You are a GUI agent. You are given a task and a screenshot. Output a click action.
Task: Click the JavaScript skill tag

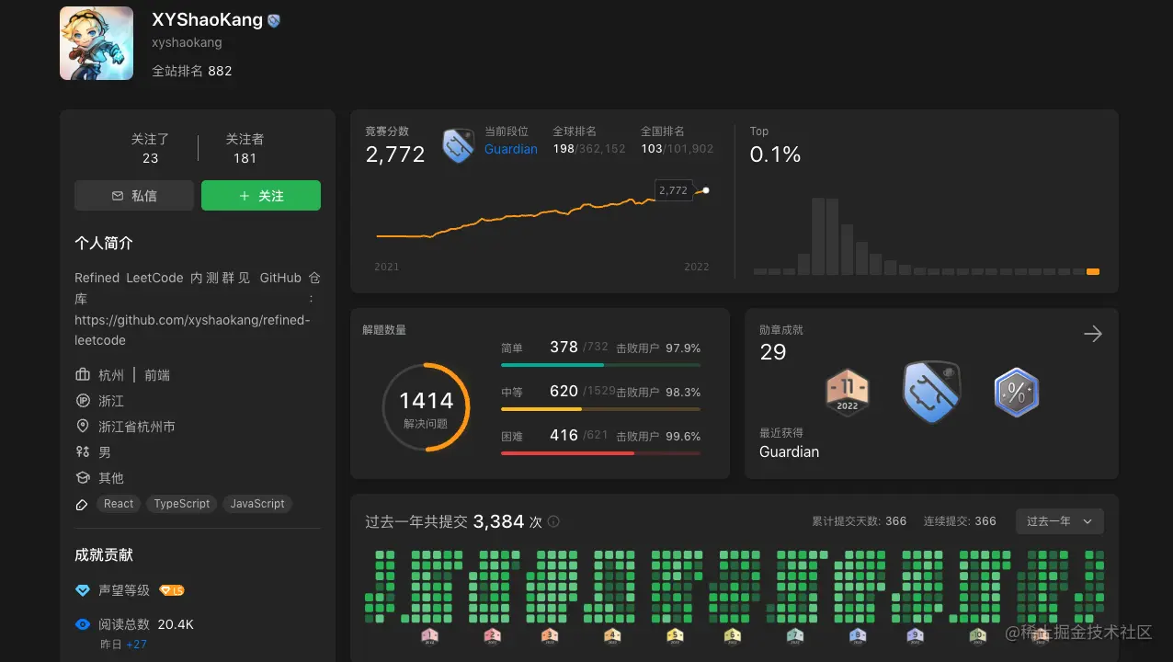pyautogui.click(x=257, y=504)
